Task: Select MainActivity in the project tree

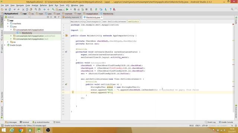Action: (x=27, y=33)
